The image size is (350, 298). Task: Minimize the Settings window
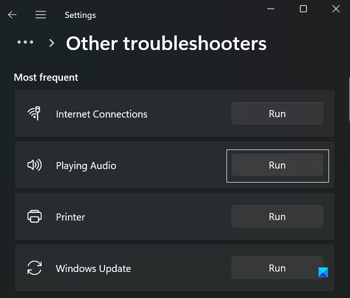[270, 8]
